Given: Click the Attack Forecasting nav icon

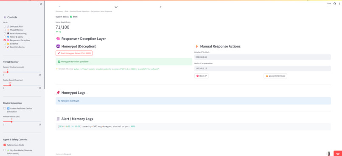Looking at the screenshot, I should click(x=8, y=33).
